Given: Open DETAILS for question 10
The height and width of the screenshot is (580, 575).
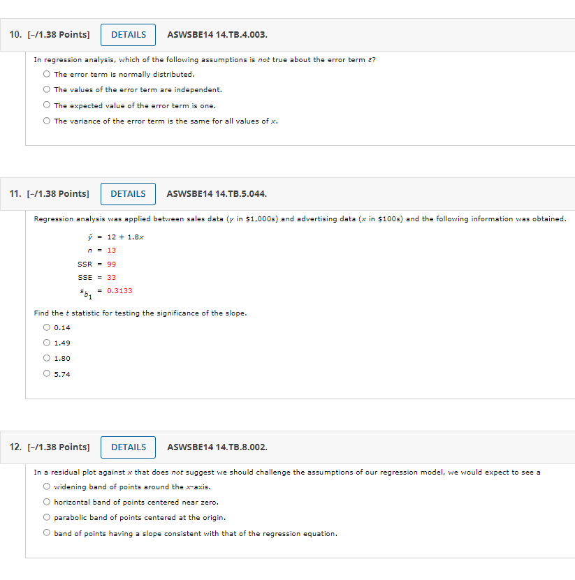Looking at the screenshot, I should point(128,35).
